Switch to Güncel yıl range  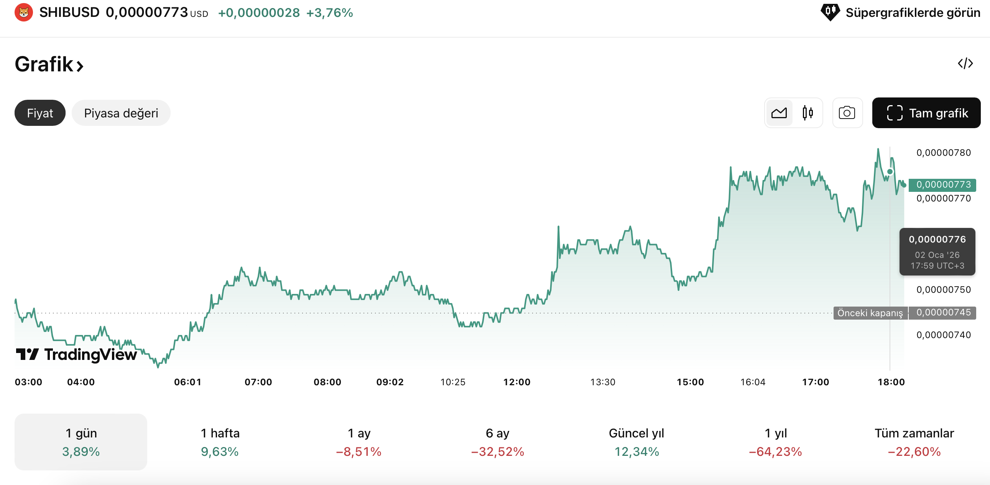636,442
